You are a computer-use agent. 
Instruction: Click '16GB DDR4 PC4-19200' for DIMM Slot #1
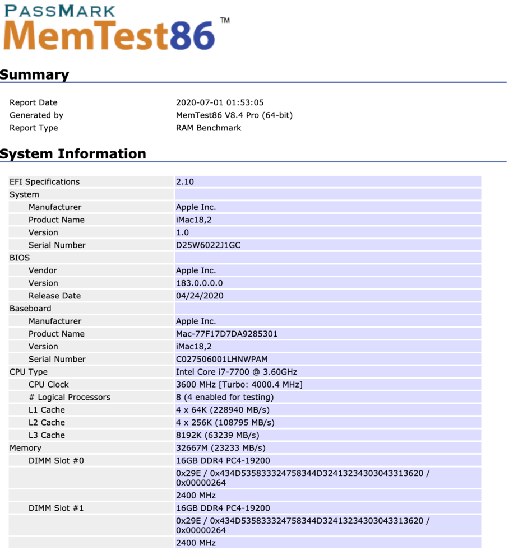pyautogui.click(x=223, y=508)
